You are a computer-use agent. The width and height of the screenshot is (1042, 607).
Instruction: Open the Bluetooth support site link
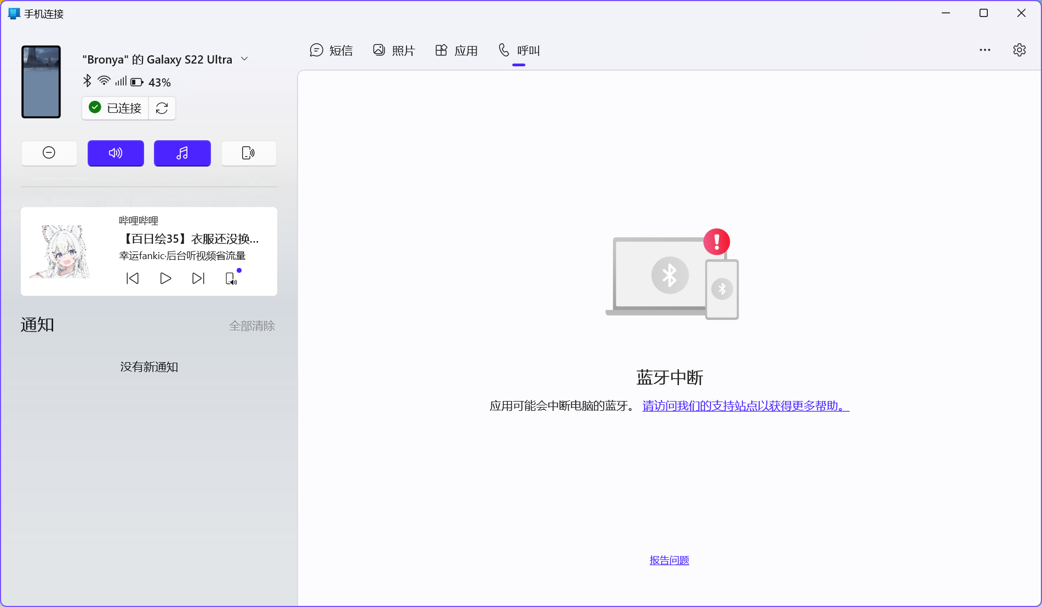tap(746, 406)
